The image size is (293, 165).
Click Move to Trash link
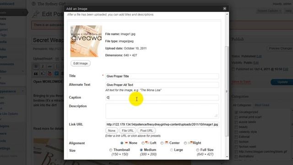coord(241,82)
